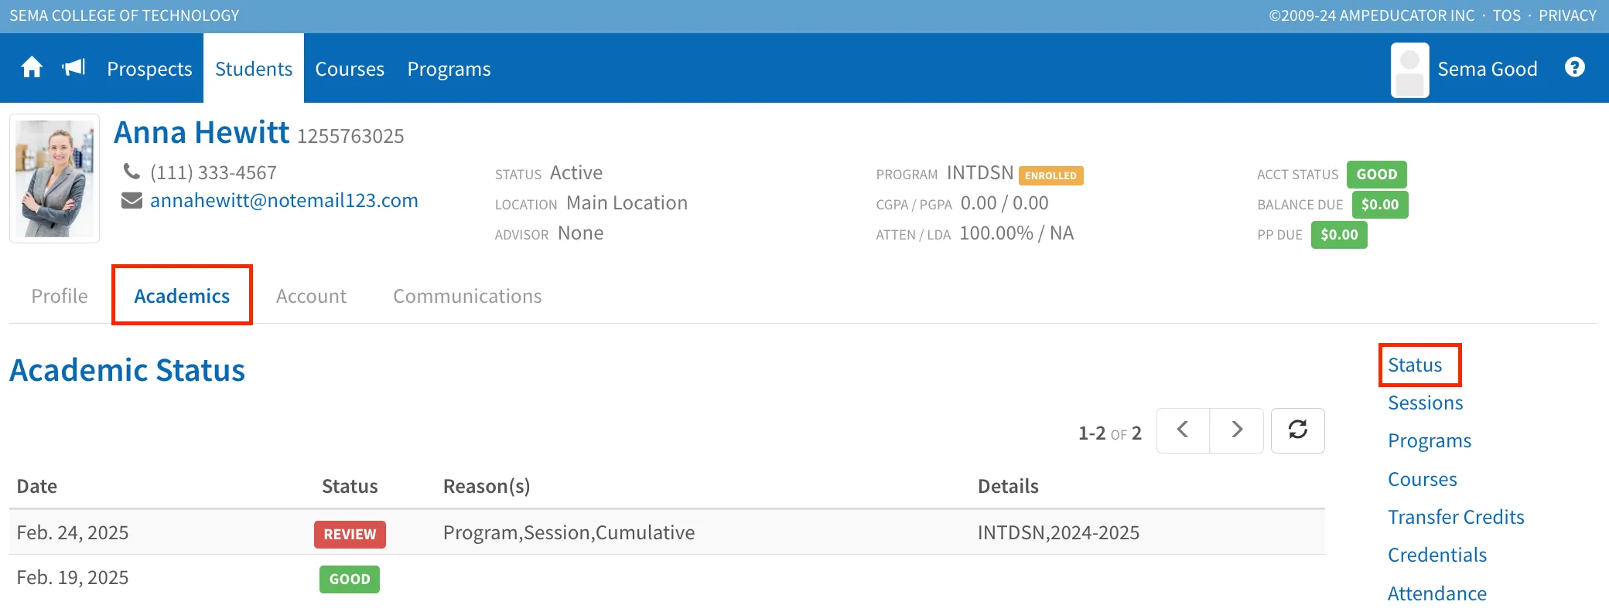Viewport: 1609px width, 615px height.
Task: Click the Sema Good user avatar
Action: [1409, 70]
